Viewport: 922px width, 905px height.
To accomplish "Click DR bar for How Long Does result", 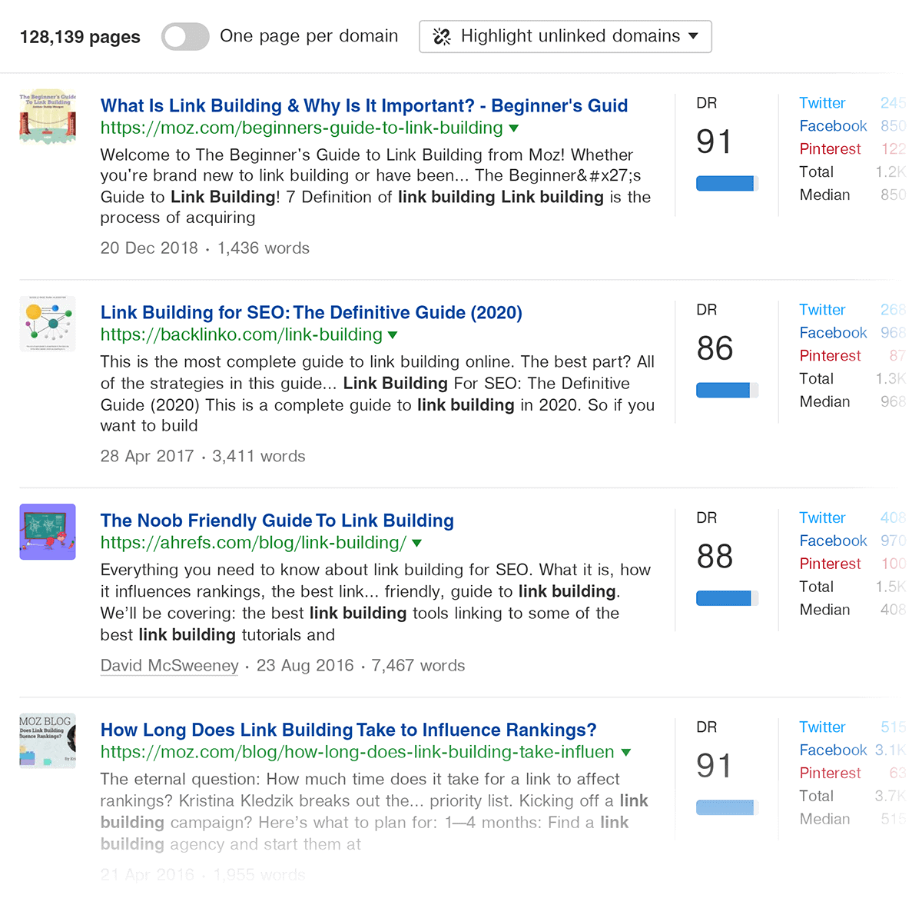I will [x=727, y=807].
